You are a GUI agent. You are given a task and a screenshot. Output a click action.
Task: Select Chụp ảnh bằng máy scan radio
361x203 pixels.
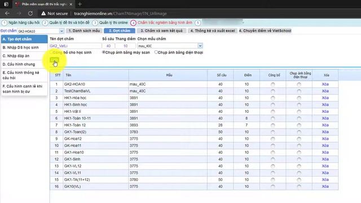pyautogui.click(x=104, y=52)
